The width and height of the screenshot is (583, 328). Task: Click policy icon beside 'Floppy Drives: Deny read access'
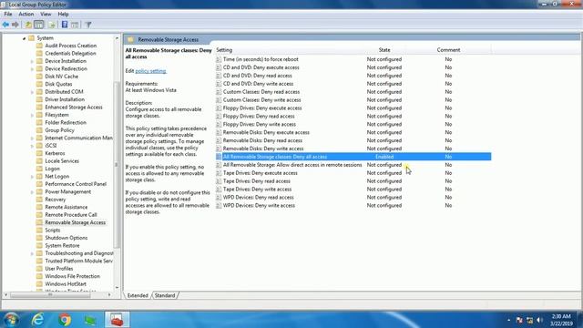[219, 117]
